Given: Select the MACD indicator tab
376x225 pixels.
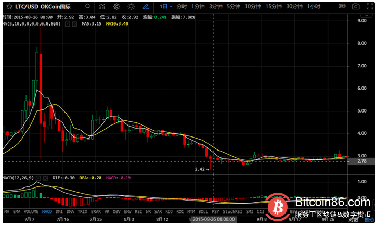Looking at the screenshot, I should tap(47, 212).
